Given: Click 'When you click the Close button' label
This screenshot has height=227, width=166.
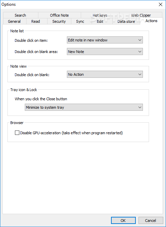Looking at the screenshot, I should tap(41, 99).
